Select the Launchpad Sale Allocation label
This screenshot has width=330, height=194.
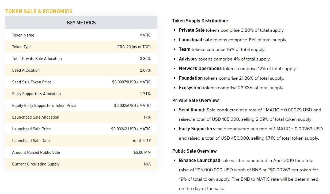(x=36, y=117)
